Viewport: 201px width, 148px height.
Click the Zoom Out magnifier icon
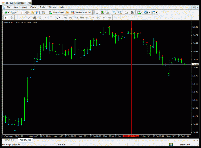coord(120,13)
